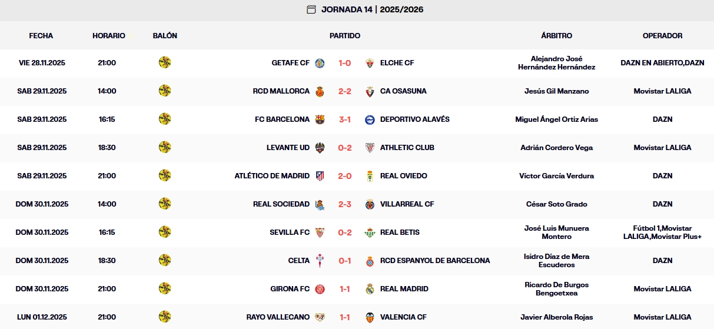Select the Rayo Vallecano team name
Screen dimensions: 714x329
click(278, 317)
